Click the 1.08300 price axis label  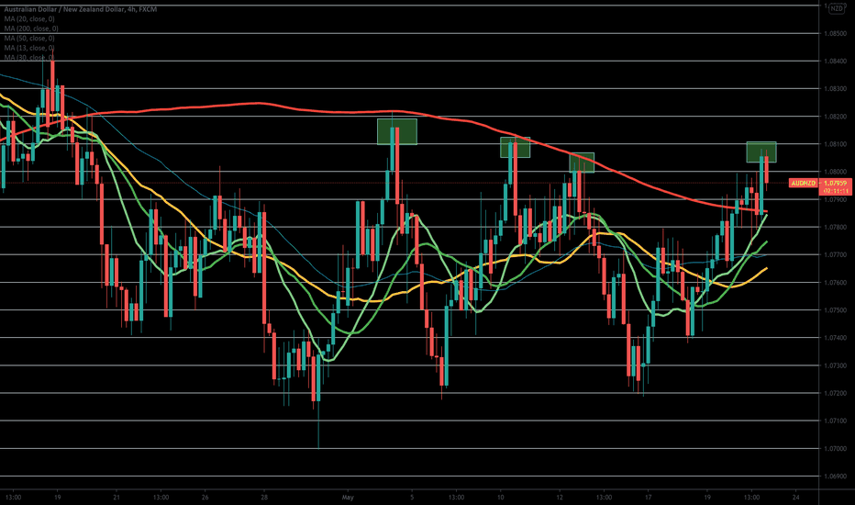pyautogui.click(x=835, y=89)
